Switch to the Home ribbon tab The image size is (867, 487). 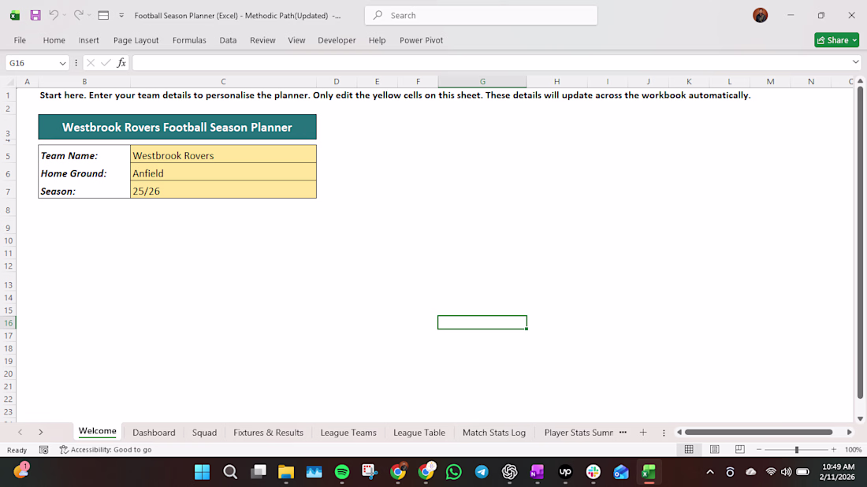pos(54,40)
